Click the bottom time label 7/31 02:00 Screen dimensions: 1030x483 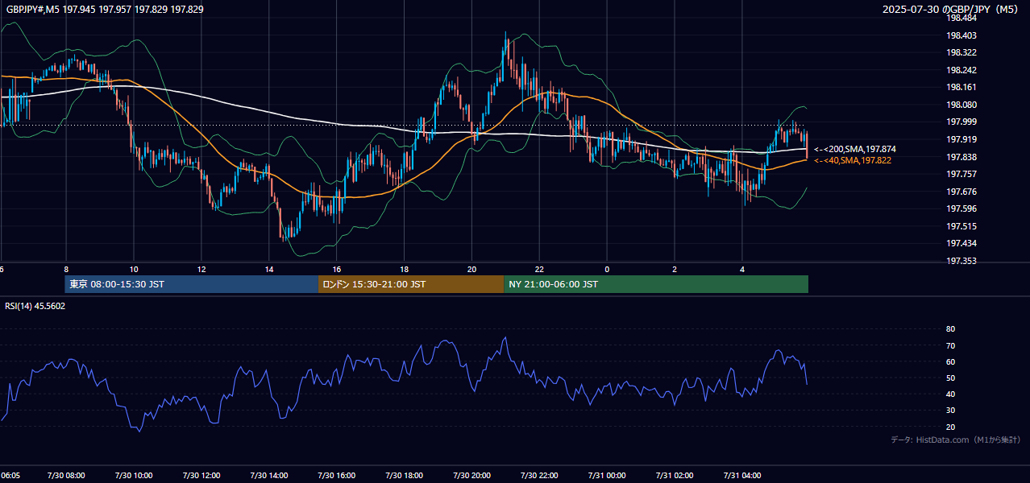tap(675, 476)
